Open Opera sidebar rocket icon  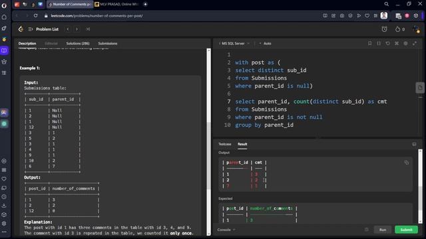pyautogui.click(x=4, y=28)
